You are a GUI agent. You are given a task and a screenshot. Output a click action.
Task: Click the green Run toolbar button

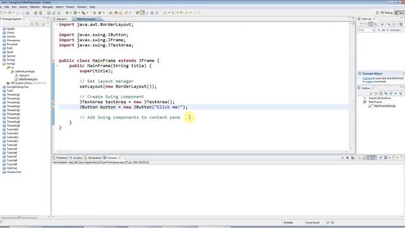[x=75, y=13]
